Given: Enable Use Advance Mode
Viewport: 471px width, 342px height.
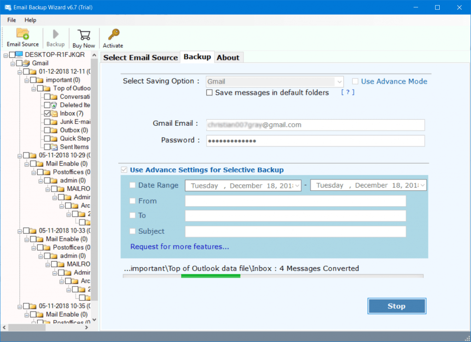Looking at the screenshot, I should 355,81.
